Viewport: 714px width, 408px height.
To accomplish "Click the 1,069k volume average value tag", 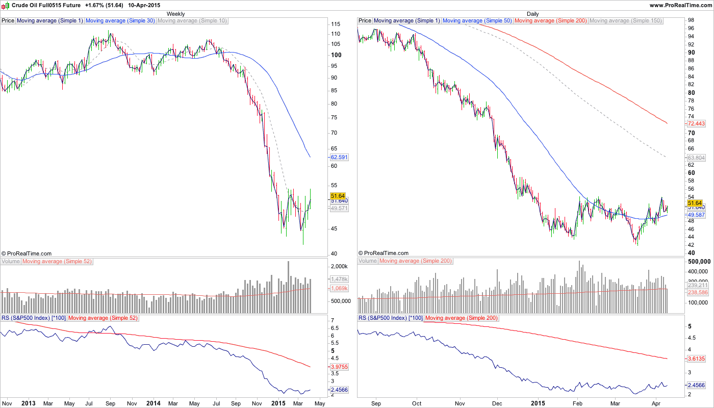I will (x=339, y=288).
